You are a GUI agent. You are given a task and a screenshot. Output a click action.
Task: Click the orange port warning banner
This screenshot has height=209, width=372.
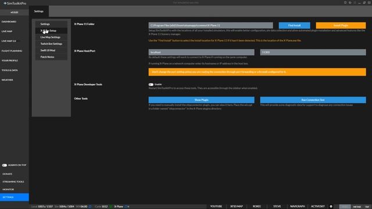pyautogui.click(x=257, y=72)
